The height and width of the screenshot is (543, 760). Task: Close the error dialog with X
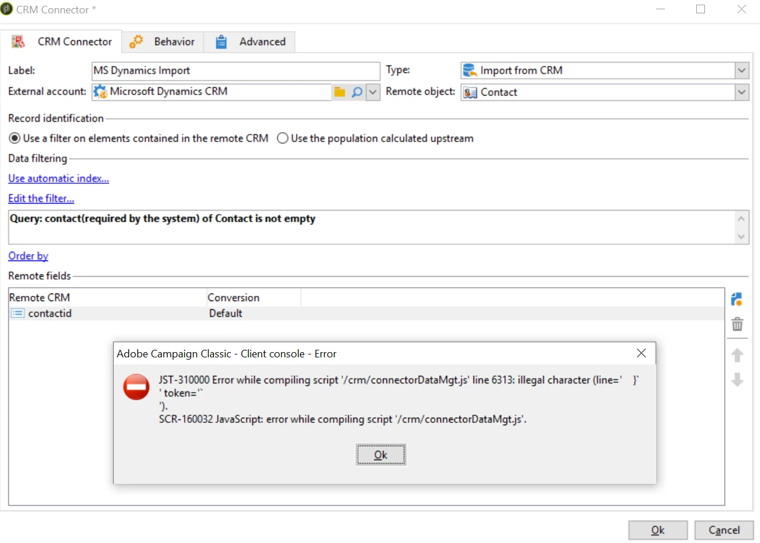coord(641,353)
